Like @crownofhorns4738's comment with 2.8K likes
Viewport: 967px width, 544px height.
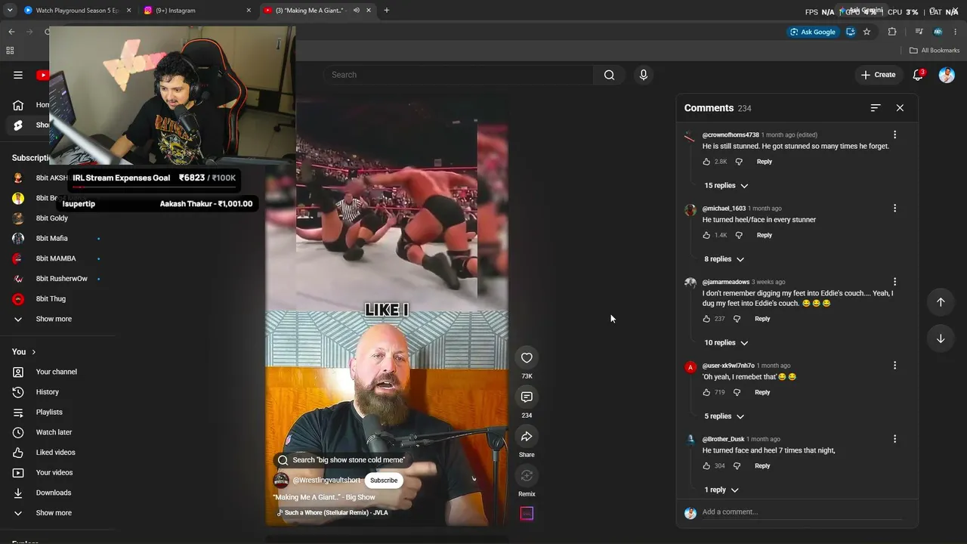point(706,162)
